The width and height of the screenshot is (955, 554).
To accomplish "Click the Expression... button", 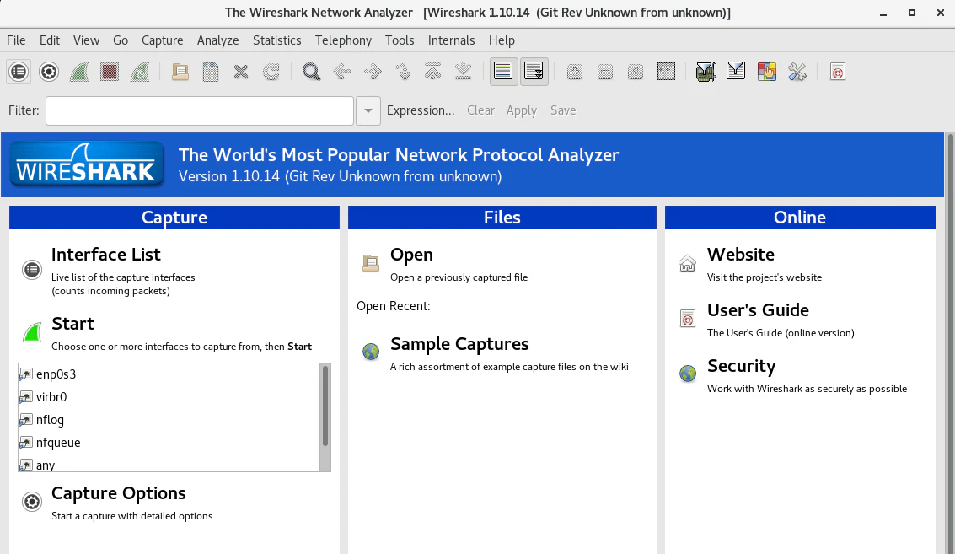I will [x=421, y=110].
